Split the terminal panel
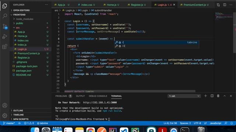 click(x=212, y=96)
